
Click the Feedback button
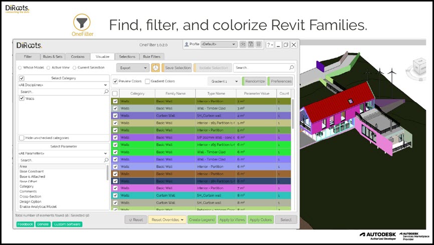click(25, 224)
